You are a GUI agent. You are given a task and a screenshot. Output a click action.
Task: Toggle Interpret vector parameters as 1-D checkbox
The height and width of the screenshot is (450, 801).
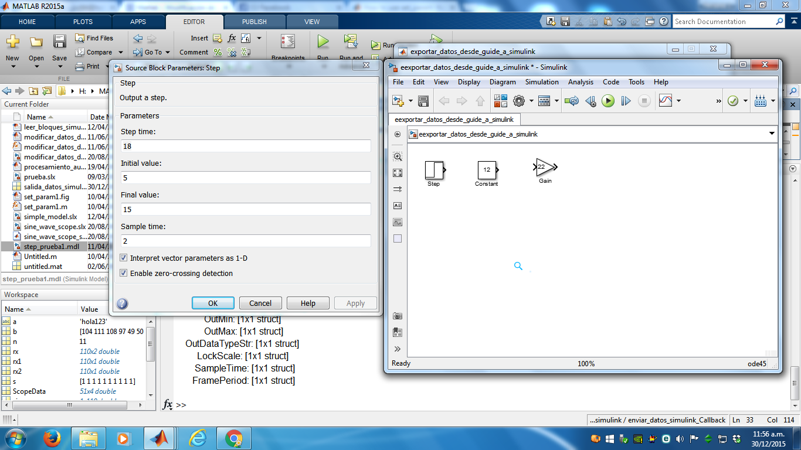pos(123,258)
